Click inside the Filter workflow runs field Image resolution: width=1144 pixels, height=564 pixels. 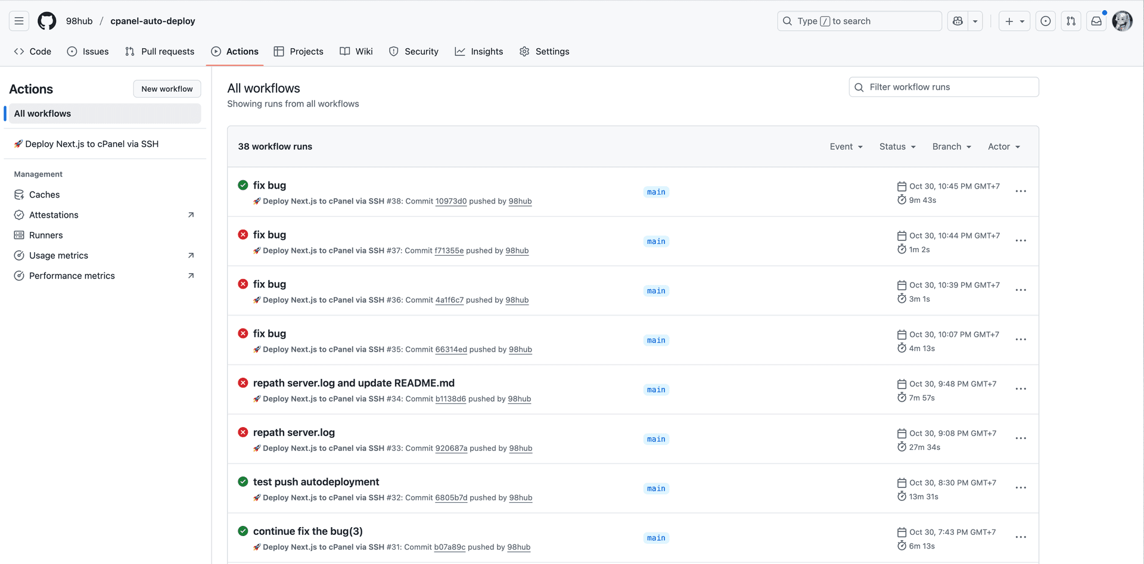(x=943, y=87)
